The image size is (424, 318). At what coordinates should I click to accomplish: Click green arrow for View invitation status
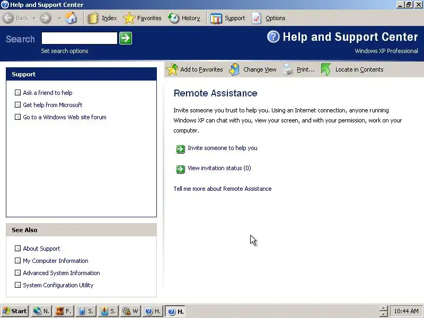[x=180, y=169]
